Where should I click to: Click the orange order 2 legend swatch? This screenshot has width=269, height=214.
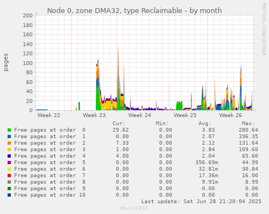point(9,143)
